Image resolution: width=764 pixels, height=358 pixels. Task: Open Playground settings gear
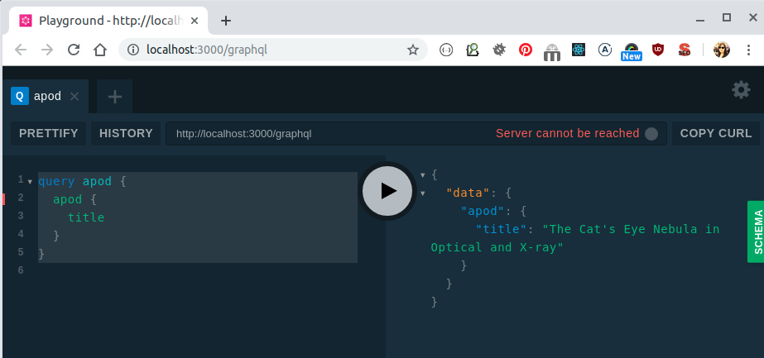point(741,90)
